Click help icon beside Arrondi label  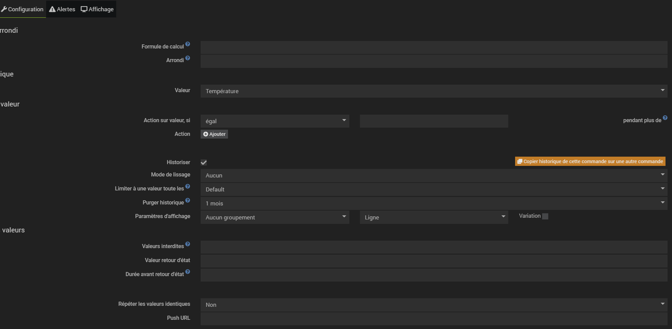[188, 58]
